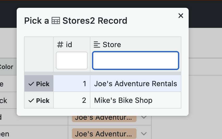This screenshot has height=139, width=222.
Task: Click the checkmark icon on row 2's Pick
Action: pos(31,100)
